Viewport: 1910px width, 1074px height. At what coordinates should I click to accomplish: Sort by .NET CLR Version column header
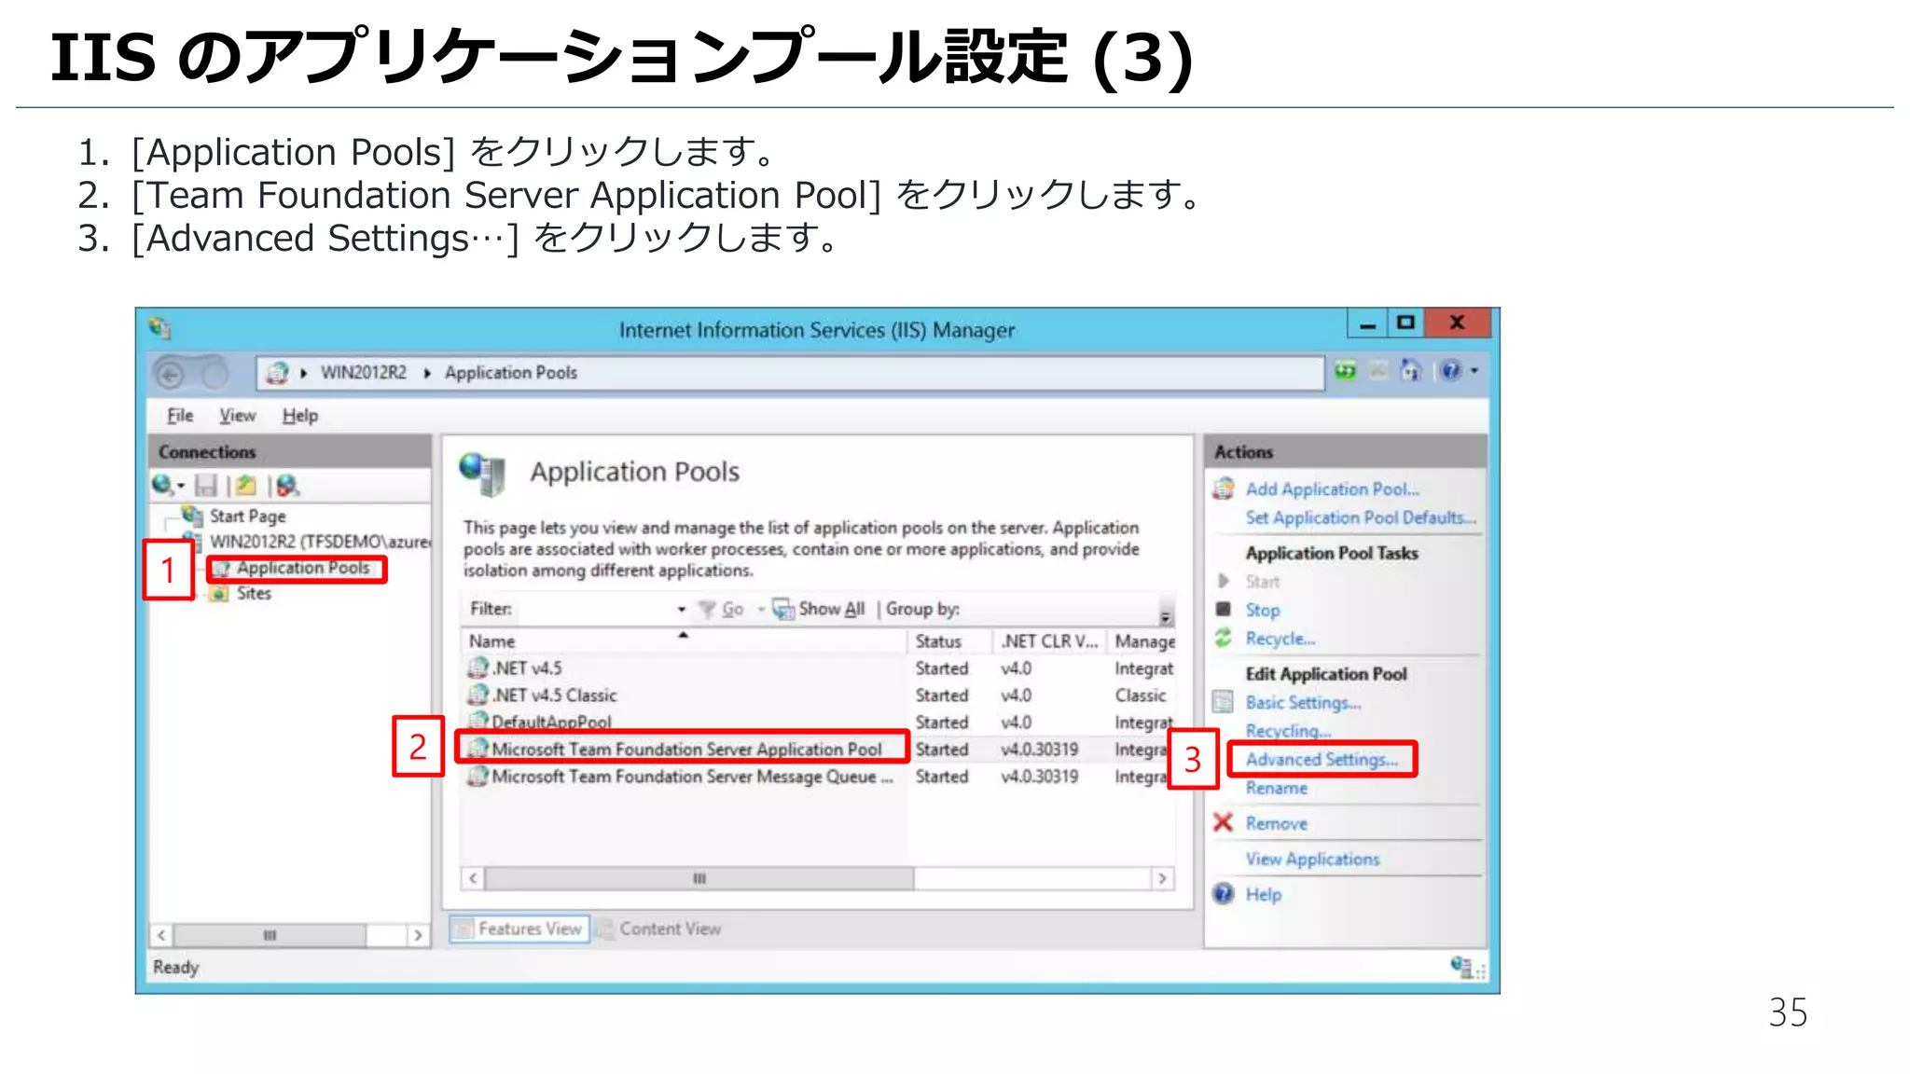[x=1049, y=641]
